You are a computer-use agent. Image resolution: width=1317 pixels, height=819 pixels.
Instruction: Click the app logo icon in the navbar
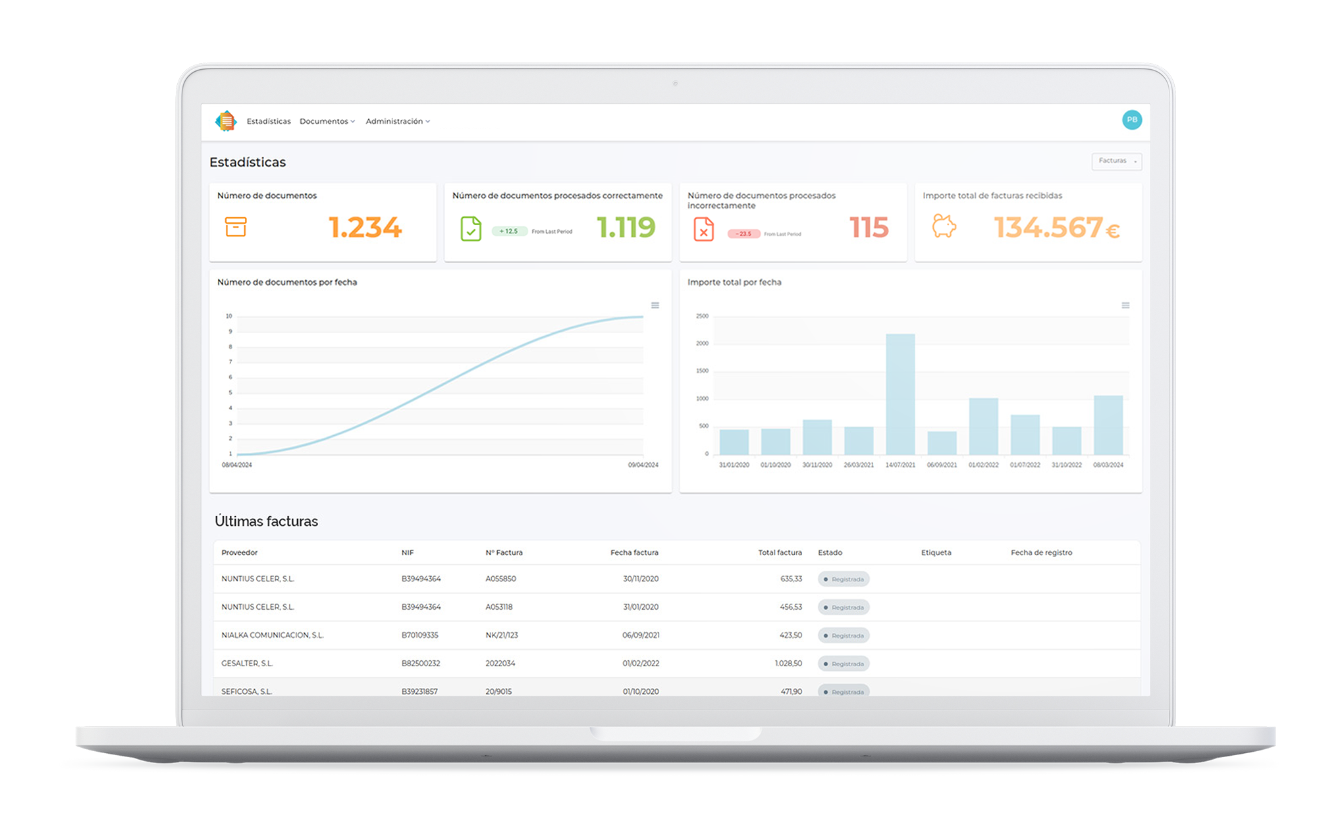coord(226,121)
